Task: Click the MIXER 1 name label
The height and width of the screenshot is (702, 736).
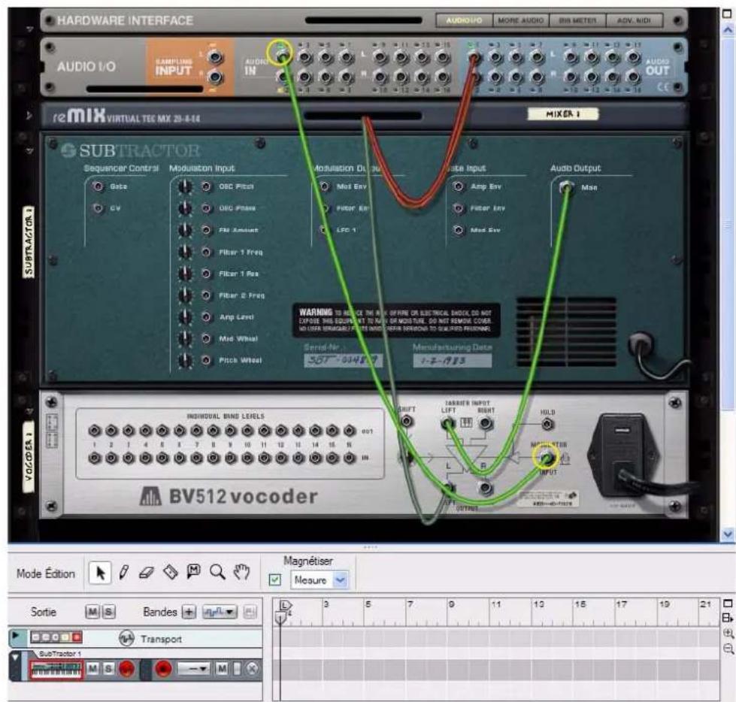Action: [563, 114]
